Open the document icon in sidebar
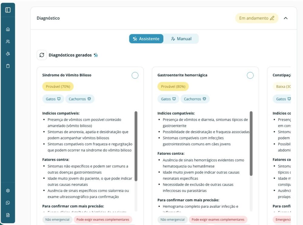This screenshot has width=303, height=225. point(8,215)
